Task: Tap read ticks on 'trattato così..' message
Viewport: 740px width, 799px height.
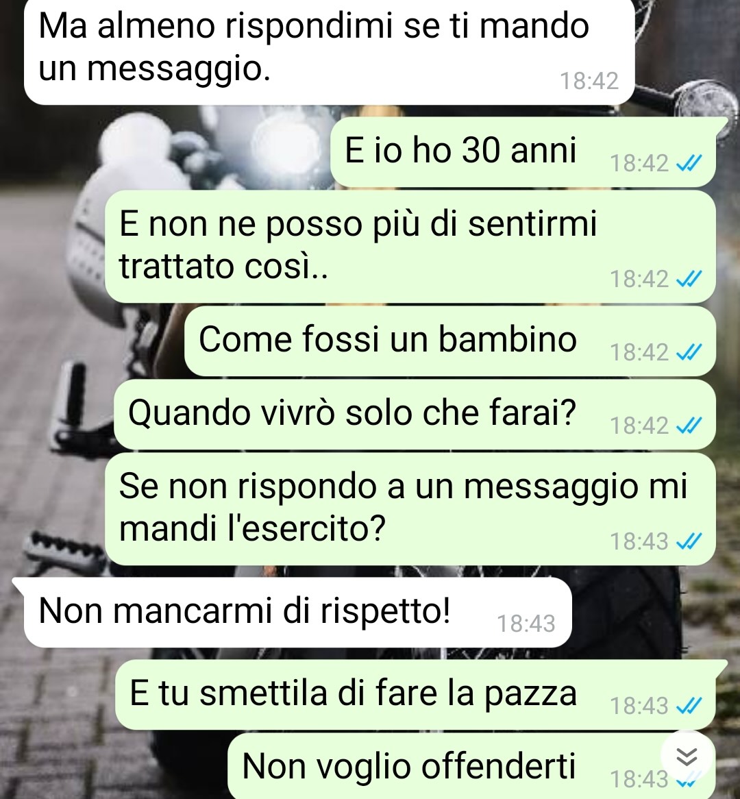Action: [x=689, y=279]
